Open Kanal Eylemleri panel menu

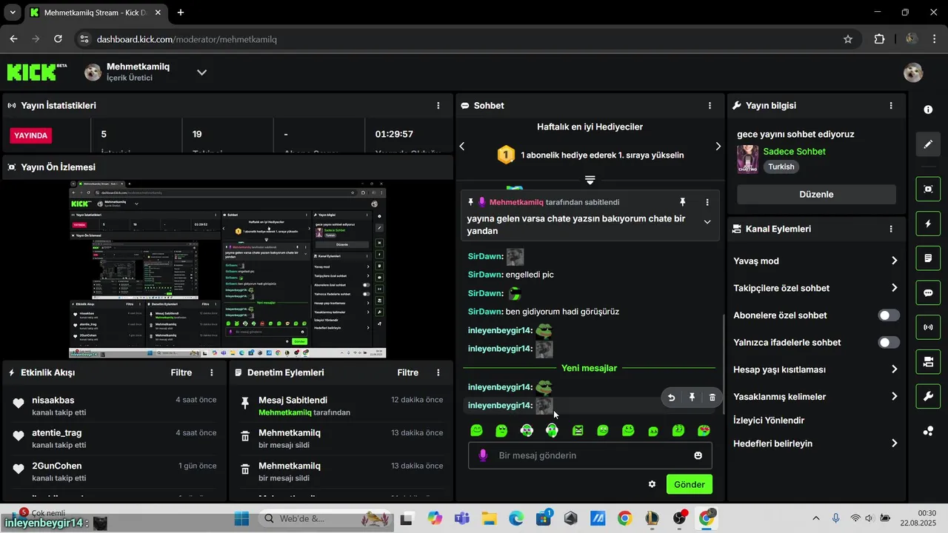click(891, 229)
